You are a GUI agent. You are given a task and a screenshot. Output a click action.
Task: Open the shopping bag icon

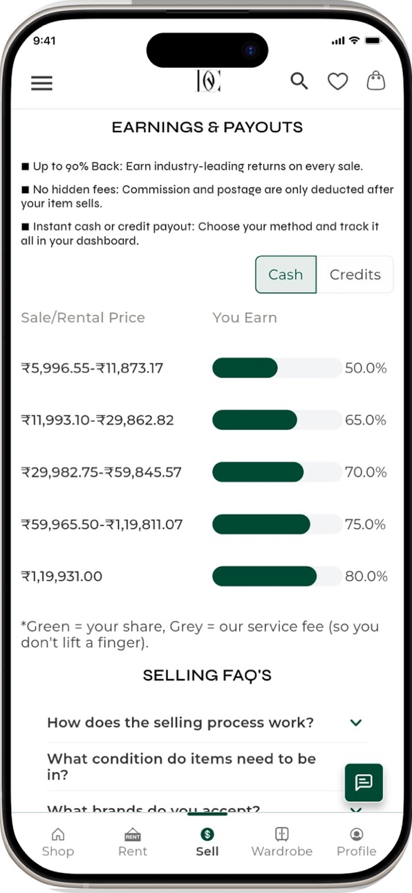coord(375,81)
